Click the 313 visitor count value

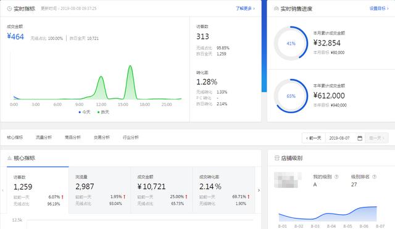coord(203,37)
